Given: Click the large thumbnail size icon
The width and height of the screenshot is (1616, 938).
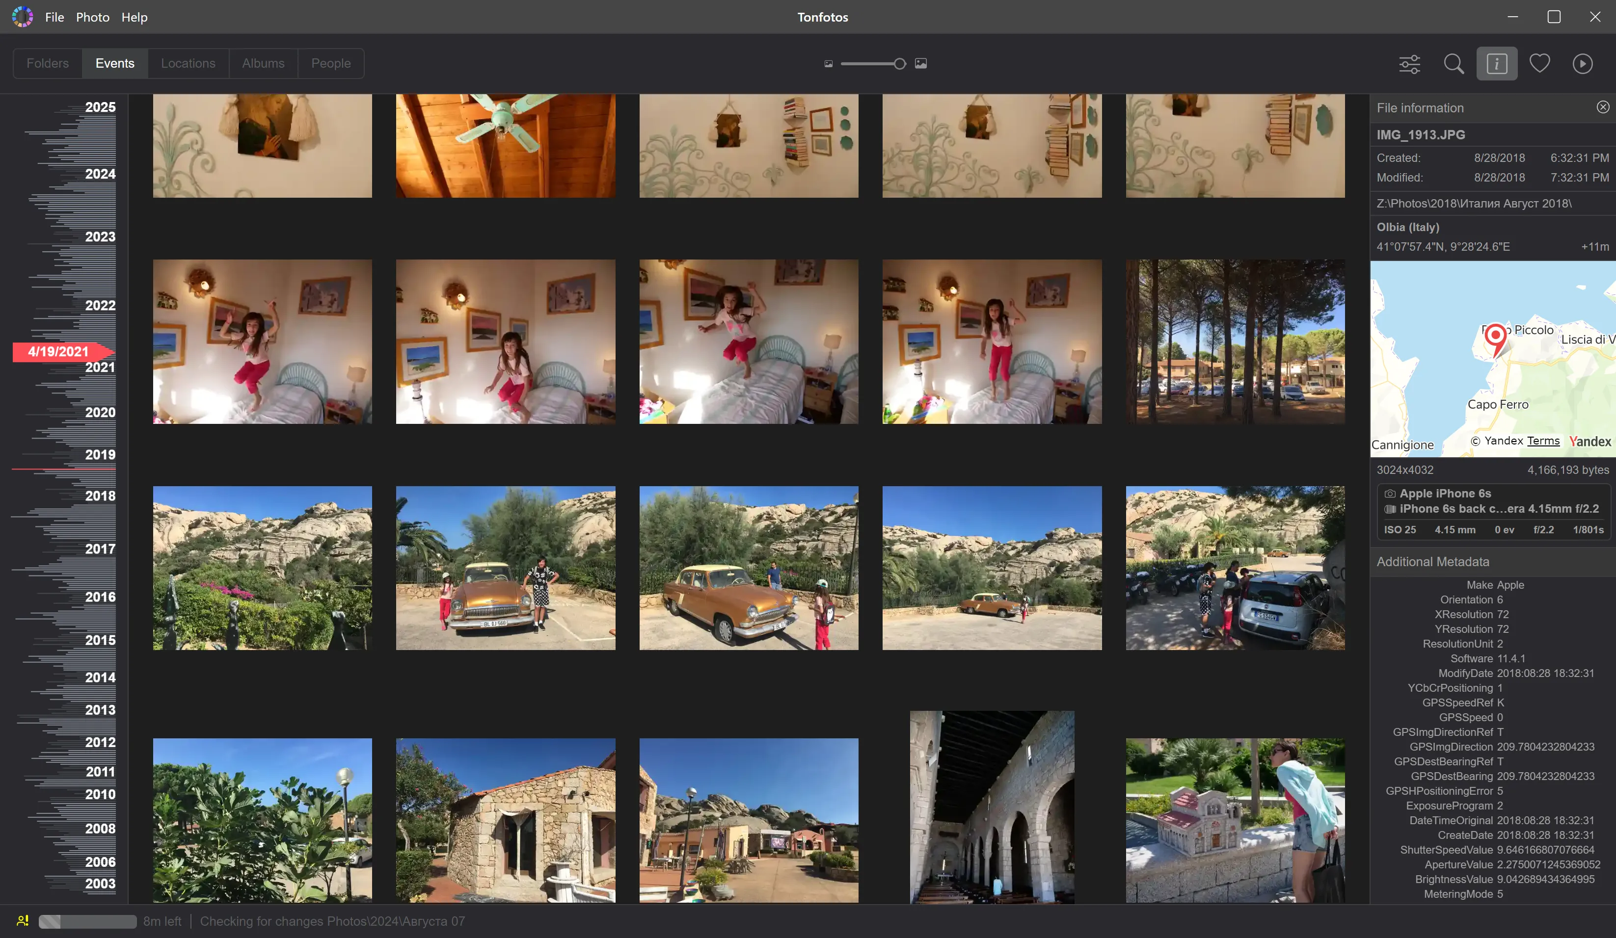Looking at the screenshot, I should (x=921, y=63).
